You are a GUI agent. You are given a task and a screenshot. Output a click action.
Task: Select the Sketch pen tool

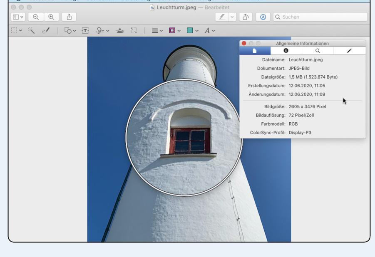(x=46, y=30)
